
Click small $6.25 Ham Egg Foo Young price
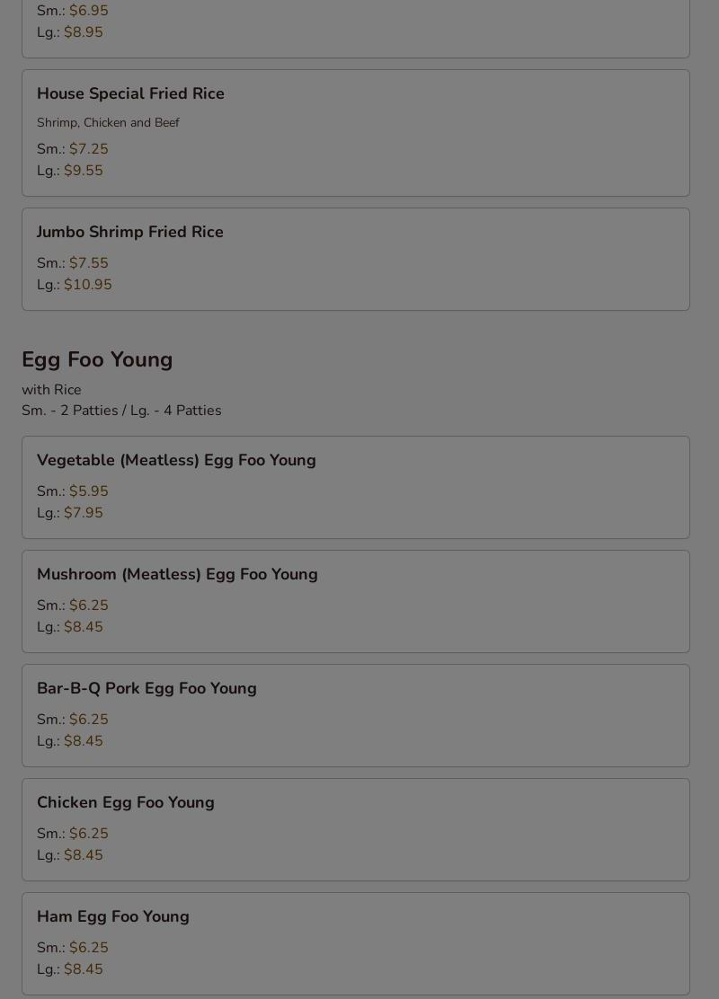point(89,947)
